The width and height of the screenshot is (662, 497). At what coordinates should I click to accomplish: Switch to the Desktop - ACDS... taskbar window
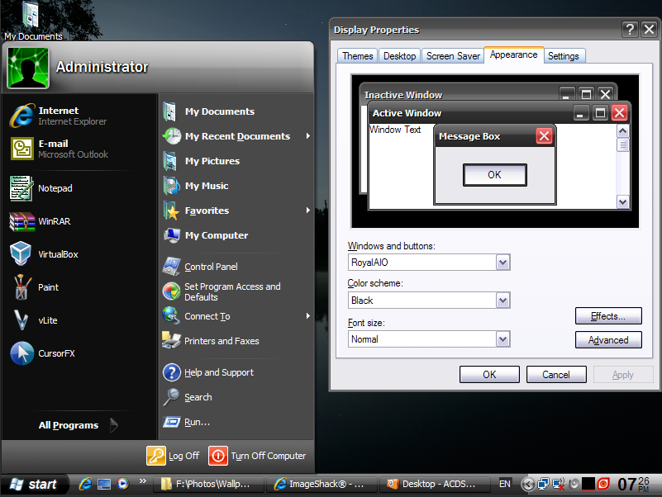click(x=435, y=485)
